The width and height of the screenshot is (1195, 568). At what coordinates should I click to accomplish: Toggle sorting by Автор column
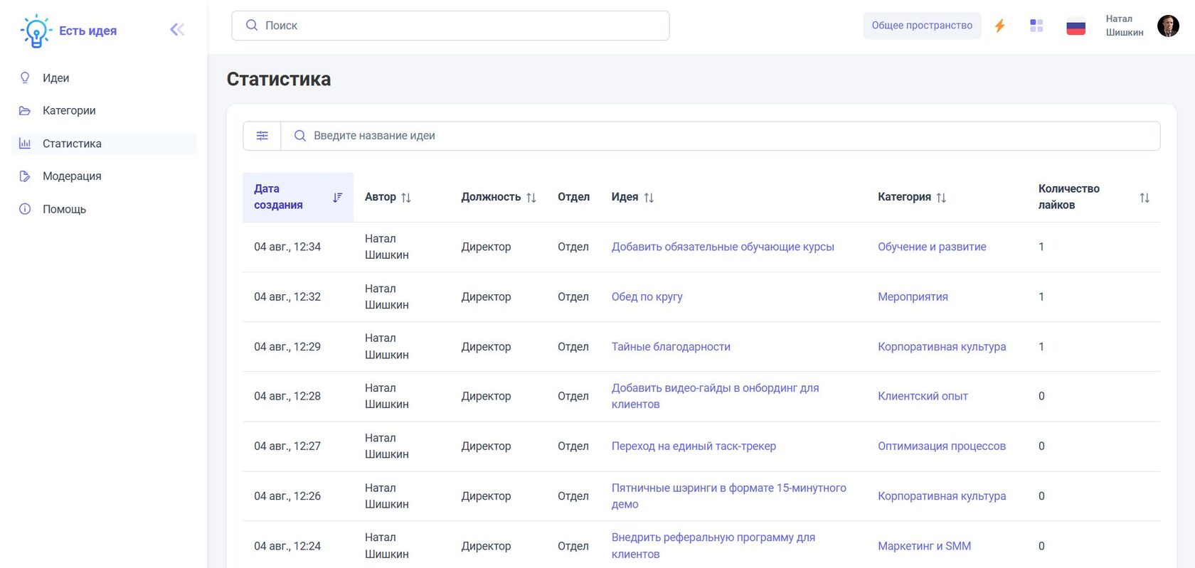pos(406,198)
